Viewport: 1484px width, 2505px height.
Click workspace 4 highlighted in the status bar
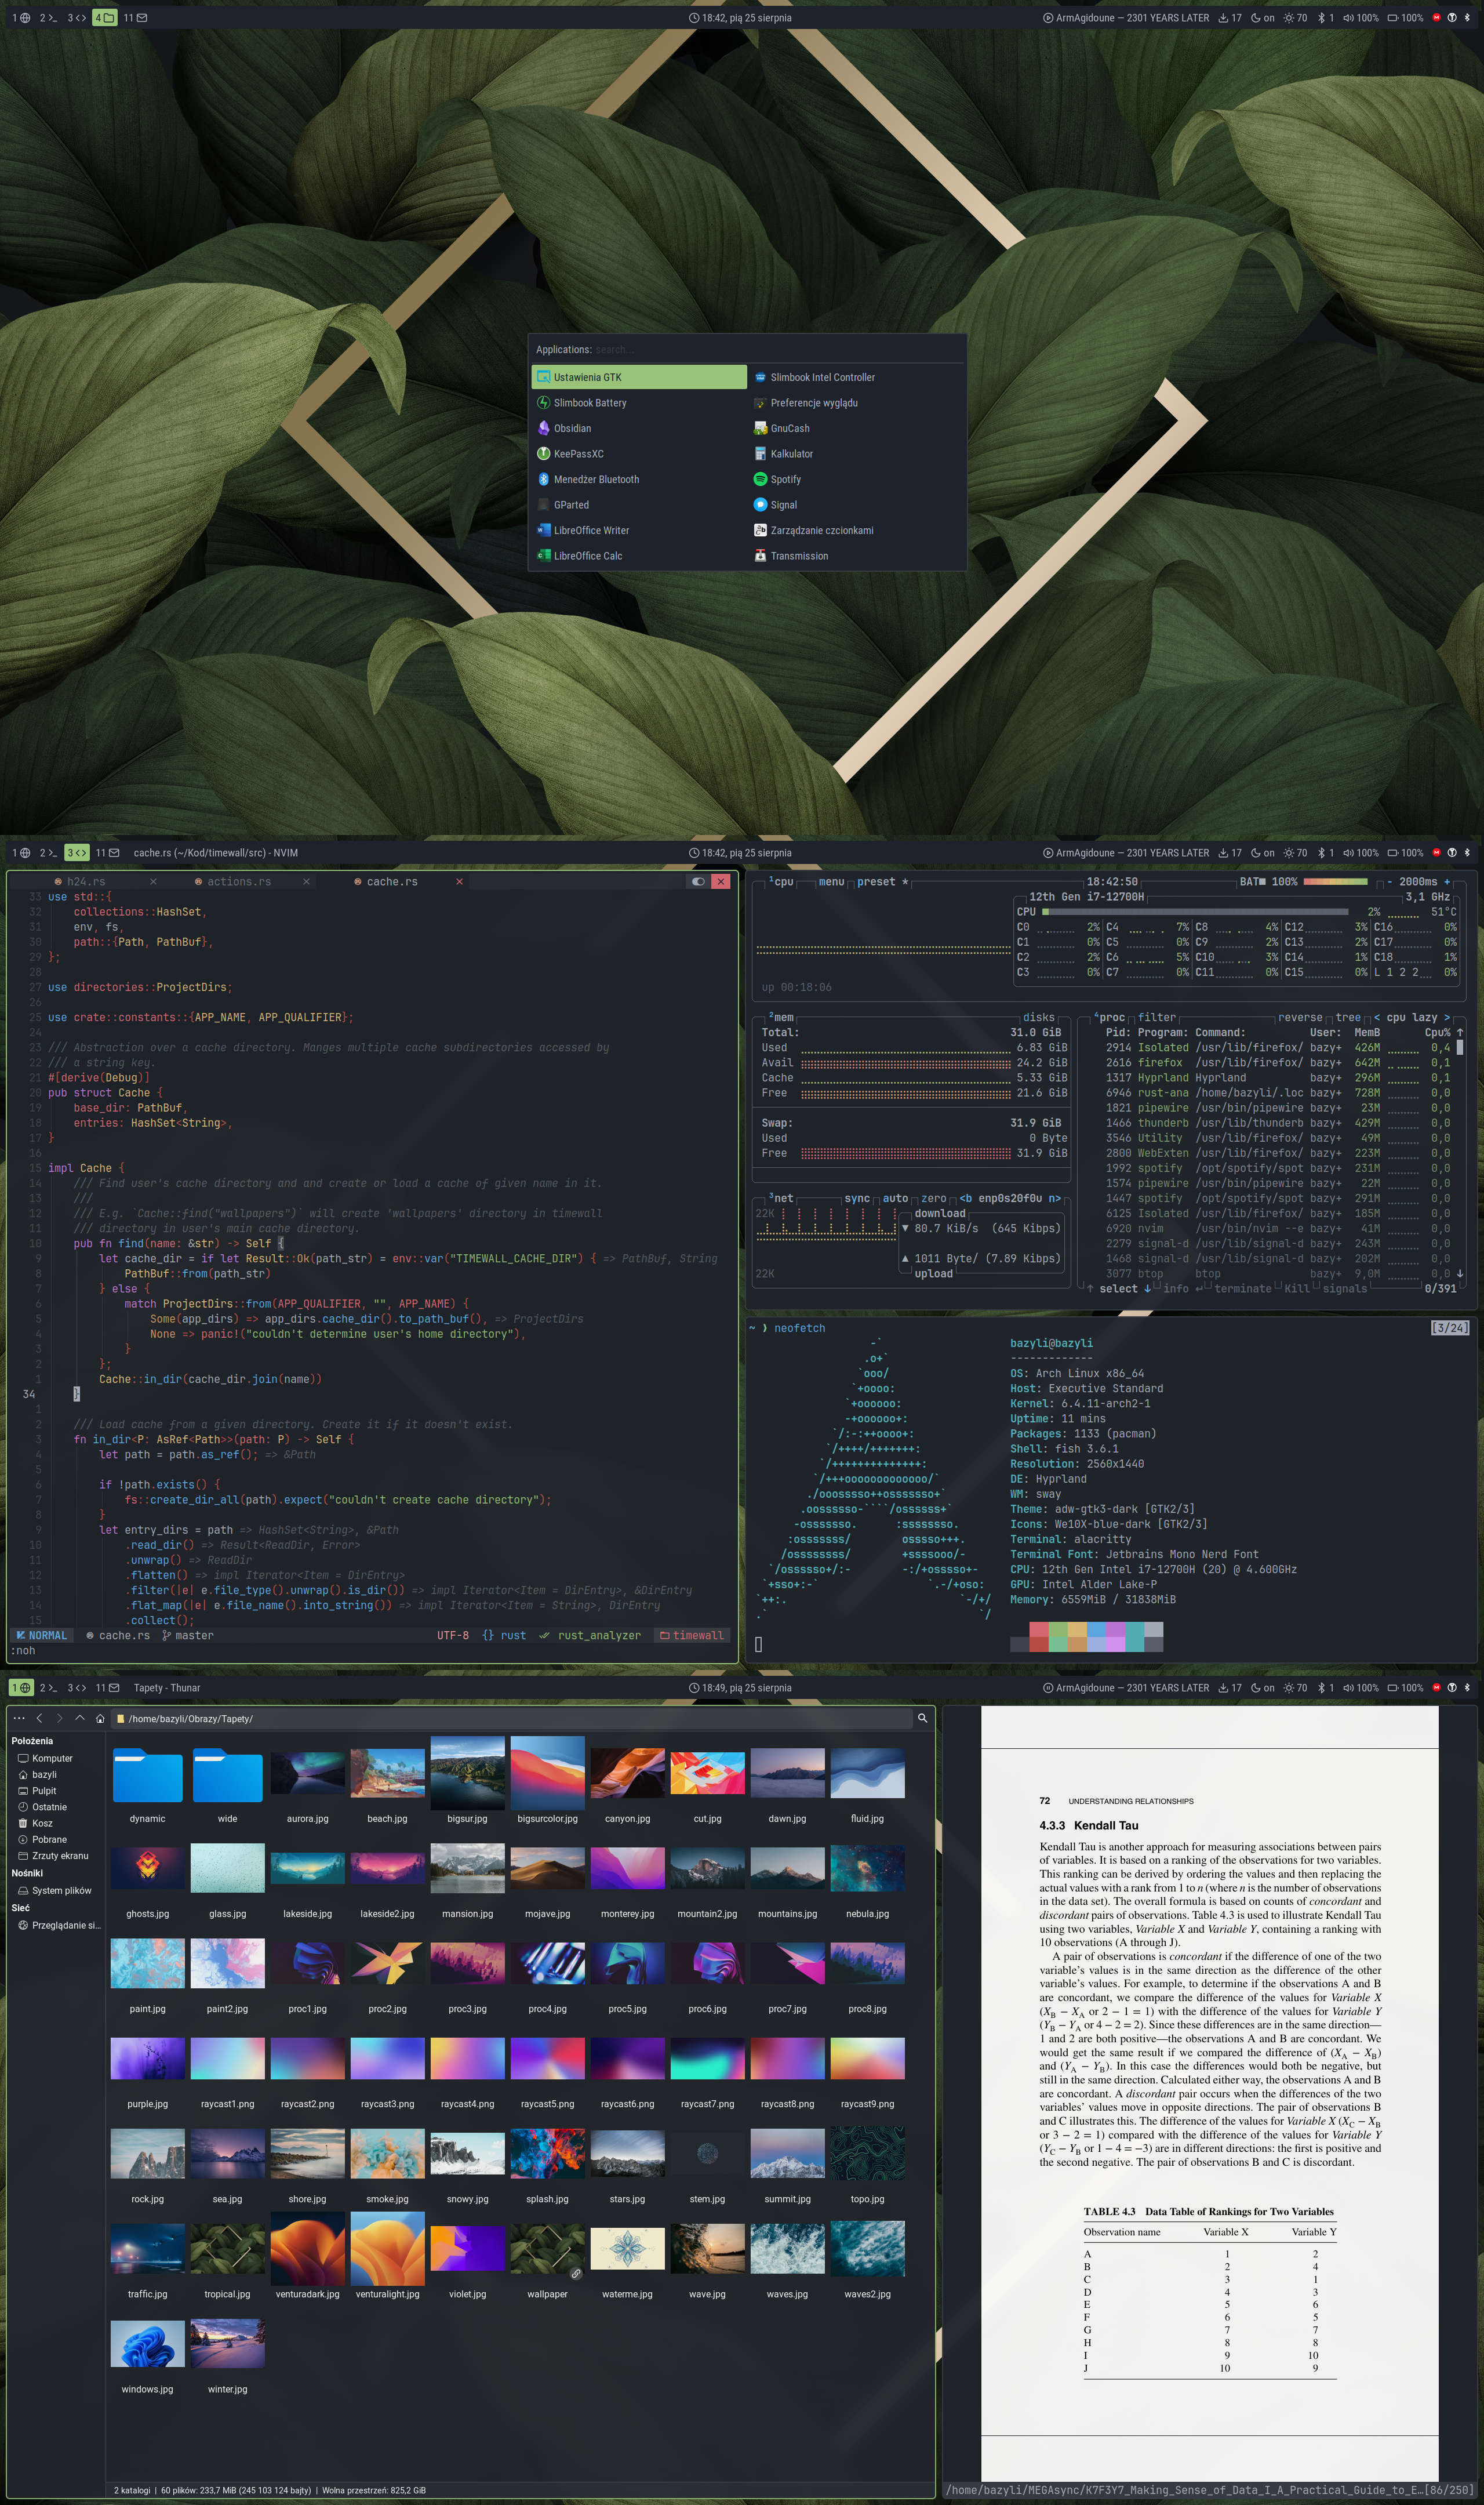click(104, 18)
